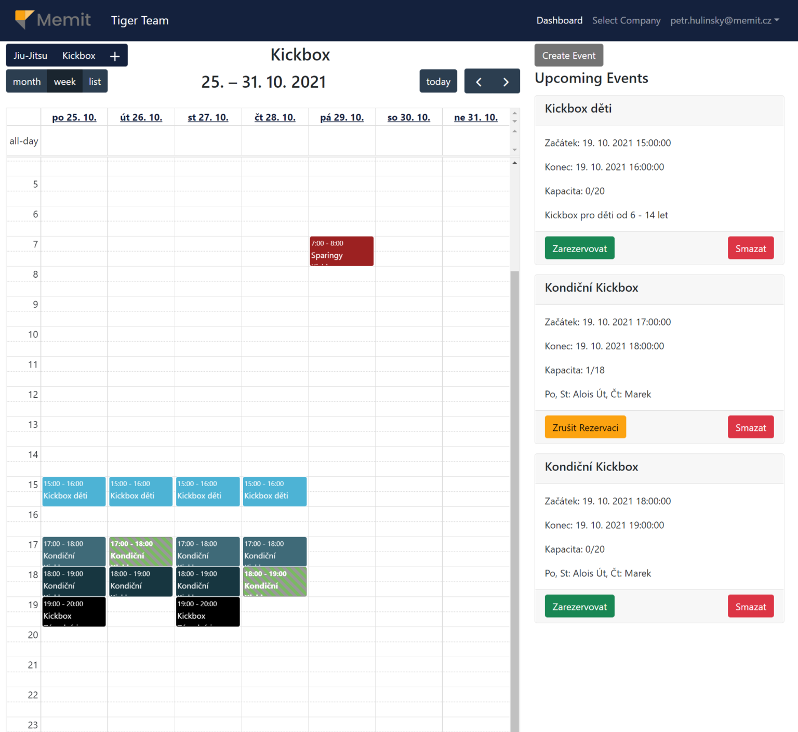Select the list view toggle

click(x=95, y=81)
